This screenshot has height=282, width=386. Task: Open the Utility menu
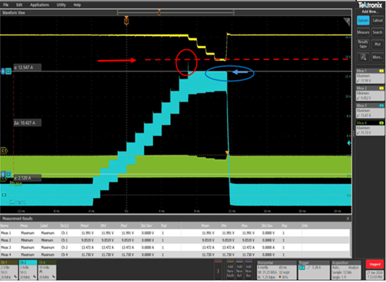tap(61, 5)
